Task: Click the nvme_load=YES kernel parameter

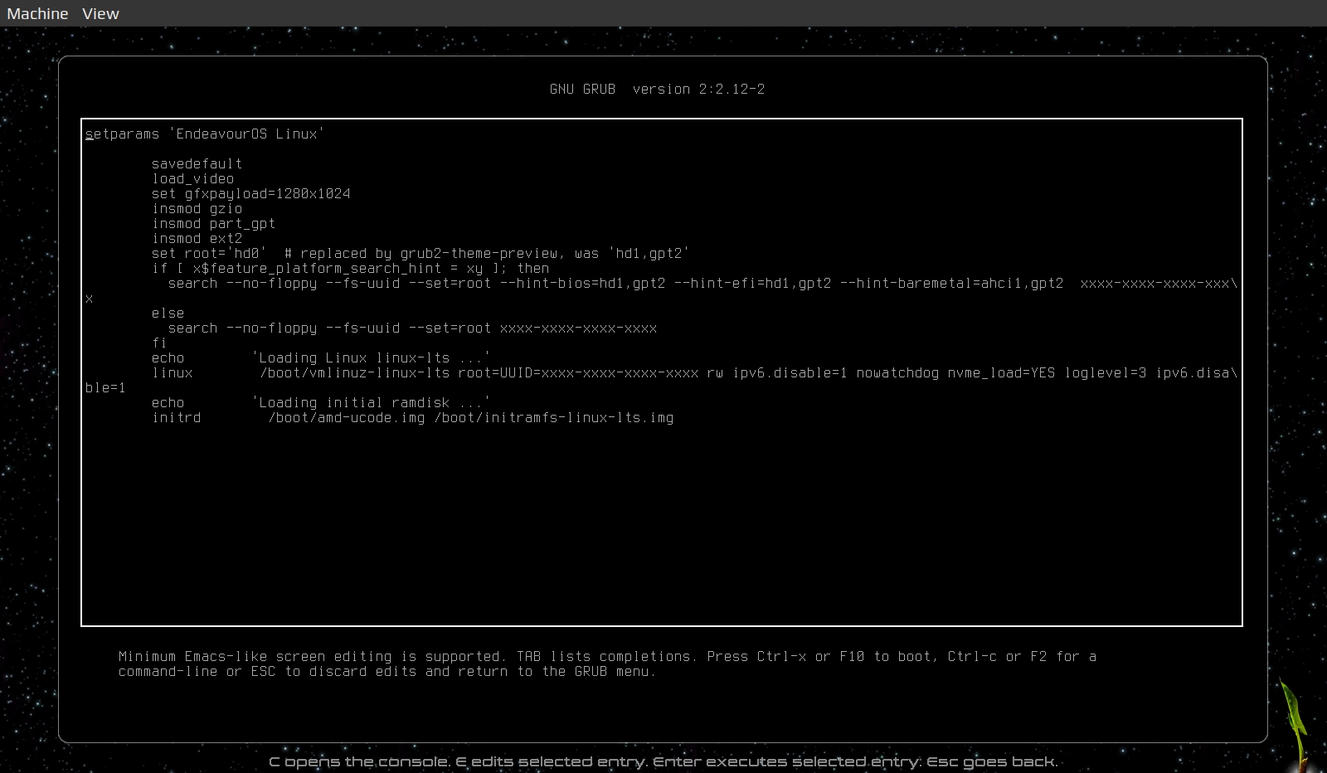Action: click(1001, 372)
